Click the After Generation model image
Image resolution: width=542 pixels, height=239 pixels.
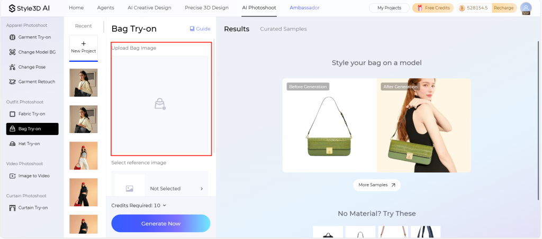tap(424, 126)
